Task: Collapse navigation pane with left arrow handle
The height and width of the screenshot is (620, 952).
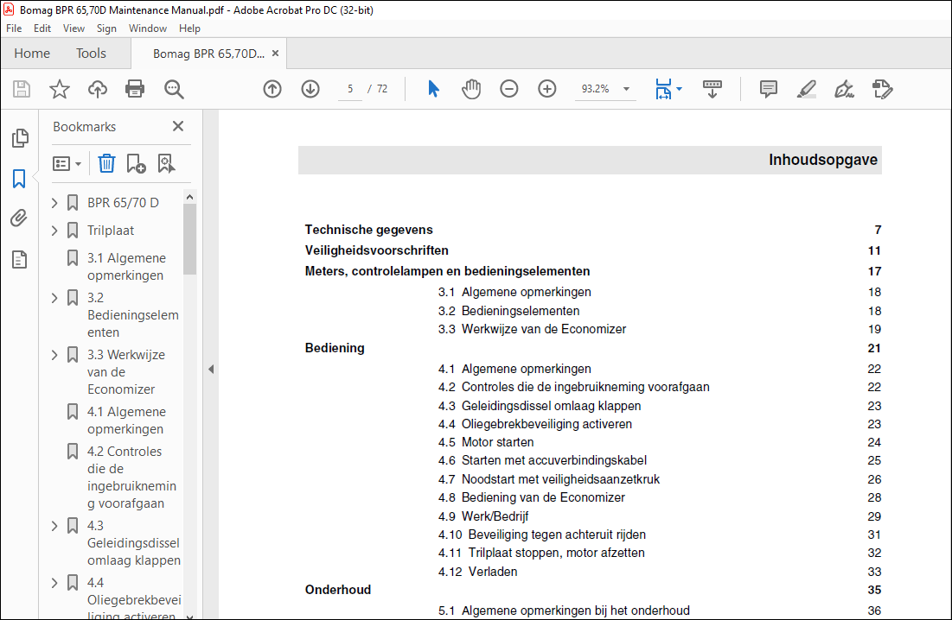Action: click(x=211, y=369)
